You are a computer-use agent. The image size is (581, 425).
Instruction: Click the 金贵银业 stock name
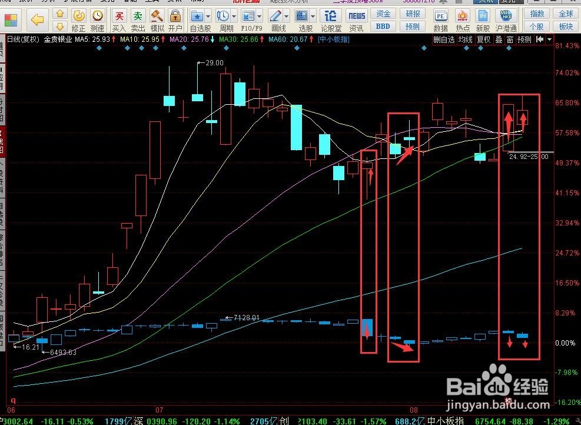[x=58, y=39]
